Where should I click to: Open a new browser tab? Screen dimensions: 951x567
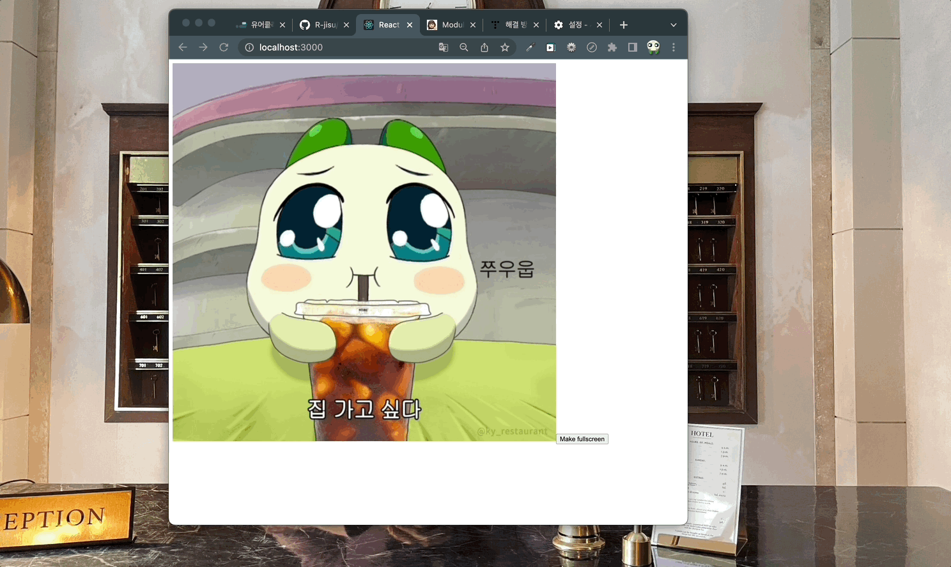(624, 25)
